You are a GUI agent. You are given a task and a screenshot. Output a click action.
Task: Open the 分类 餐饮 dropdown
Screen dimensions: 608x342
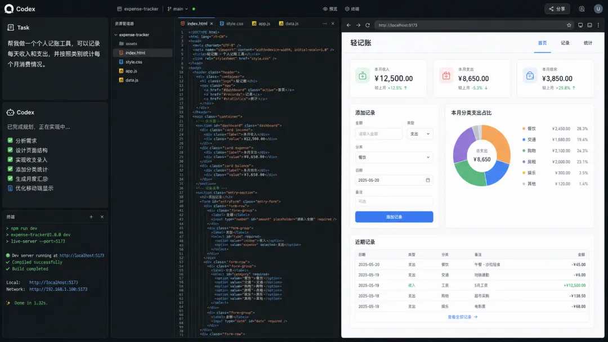[x=394, y=157]
